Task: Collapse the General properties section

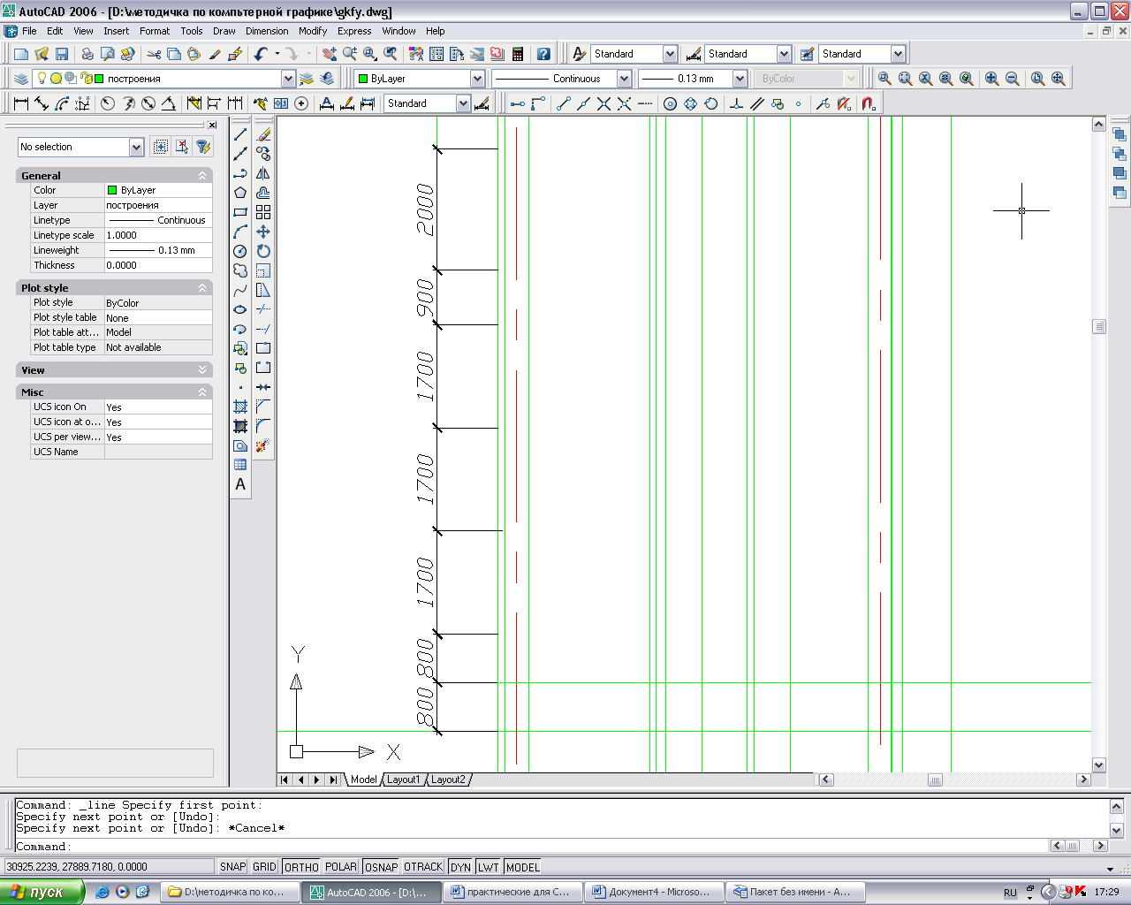Action: coord(202,176)
